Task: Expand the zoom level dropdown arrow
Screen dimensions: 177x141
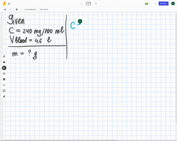Action: click(x=20, y=10)
